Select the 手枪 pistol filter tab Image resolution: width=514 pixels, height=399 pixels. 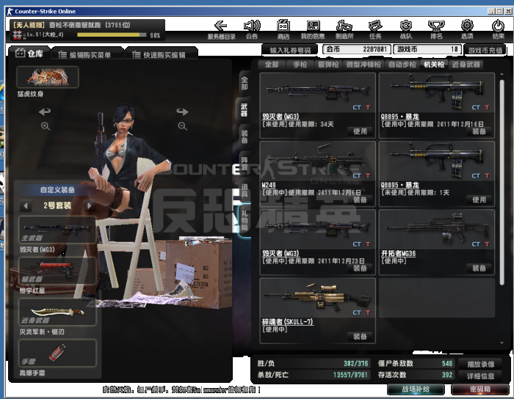pyautogui.click(x=300, y=65)
